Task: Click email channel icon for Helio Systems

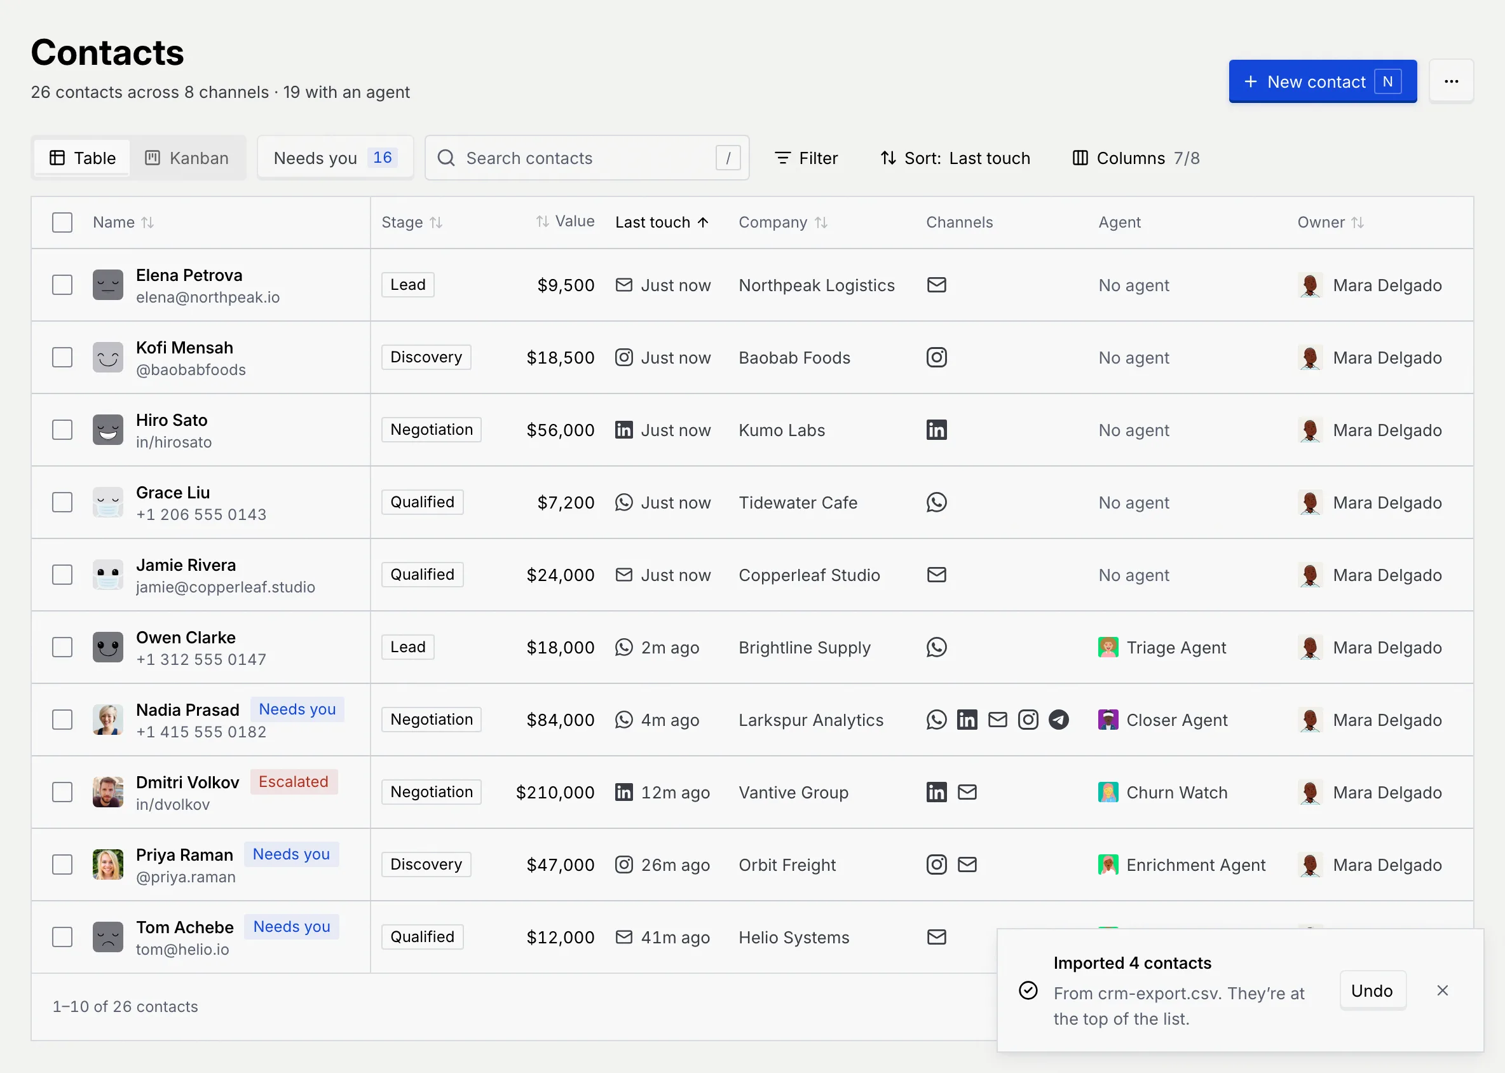Action: click(x=936, y=937)
